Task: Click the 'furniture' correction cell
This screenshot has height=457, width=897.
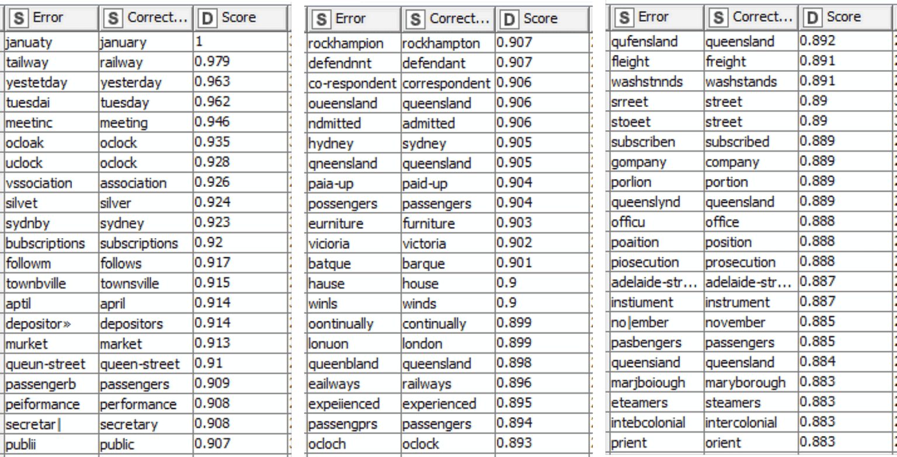Action: pyautogui.click(x=448, y=224)
